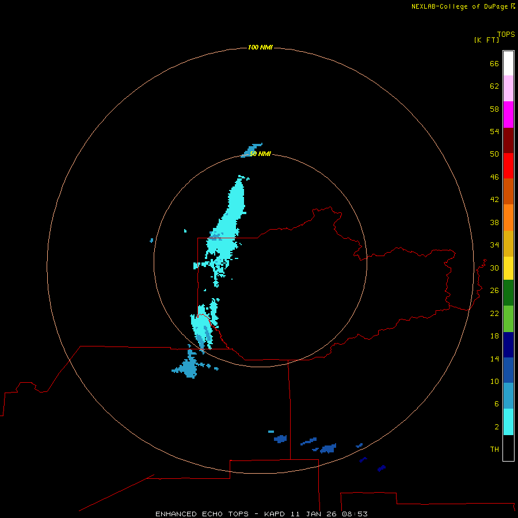Click the "50 NMI" range ring label

coord(260,154)
